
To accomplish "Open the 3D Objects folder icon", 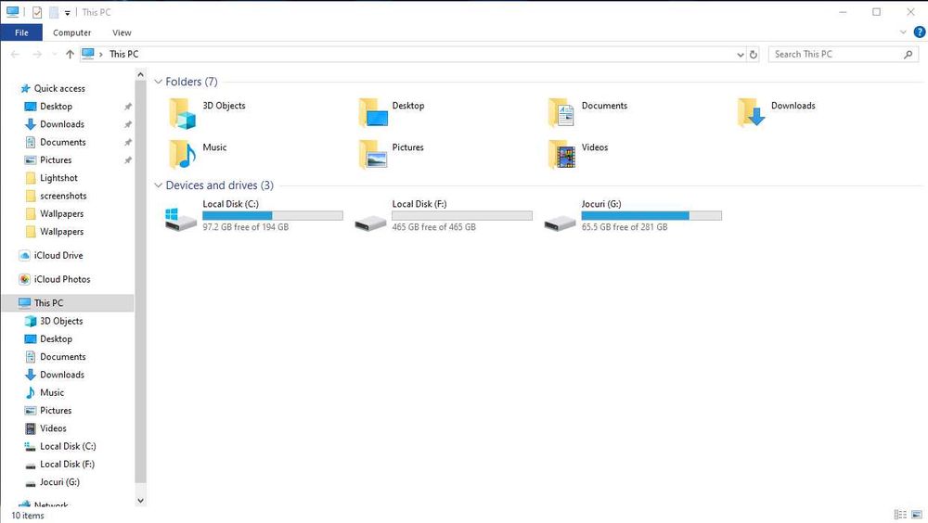I will (182, 113).
